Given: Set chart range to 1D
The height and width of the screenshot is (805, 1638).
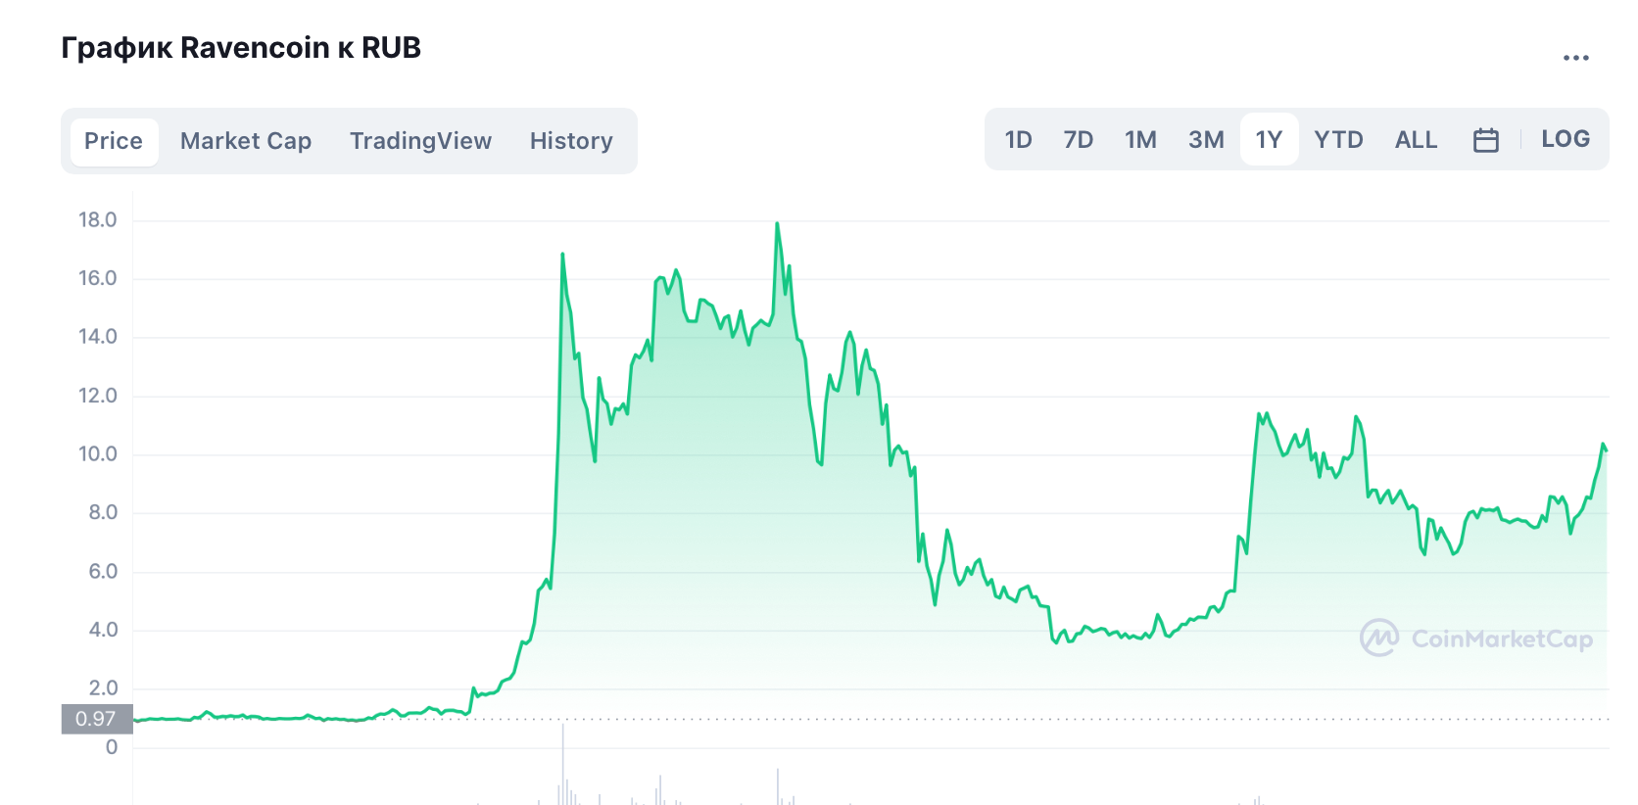Looking at the screenshot, I should point(1018,140).
